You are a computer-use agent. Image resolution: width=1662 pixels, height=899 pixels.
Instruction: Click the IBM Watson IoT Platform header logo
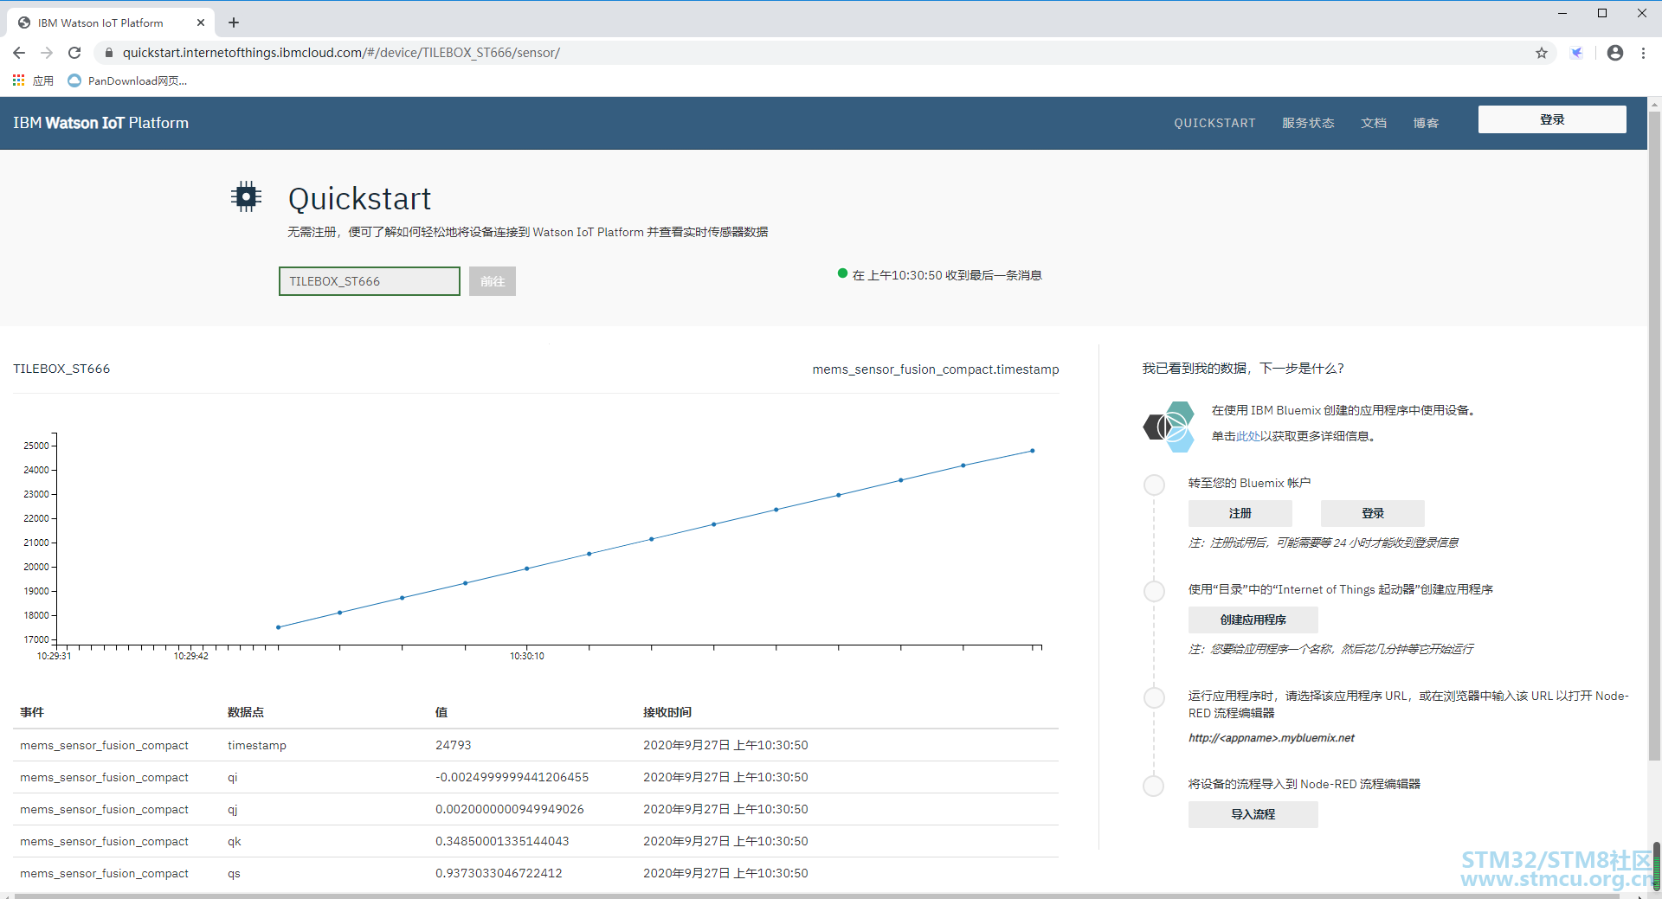[100, 123]
